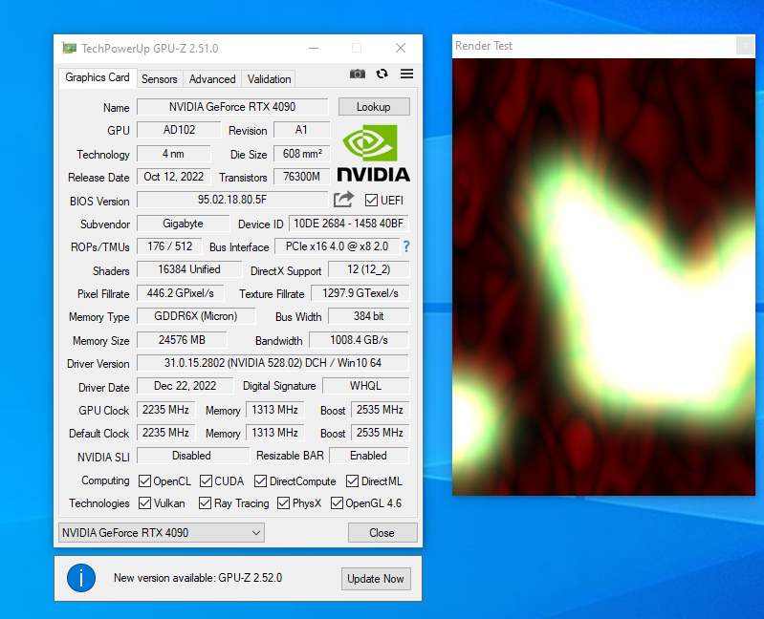
Task: Click the GPU Clock row Boost 2535 MHz
Action: tap(380, 410)
